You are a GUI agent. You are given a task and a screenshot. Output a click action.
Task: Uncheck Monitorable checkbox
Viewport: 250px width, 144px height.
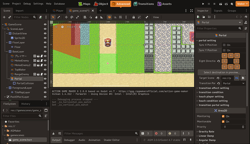pyautogui.click(x=223, y=122)
